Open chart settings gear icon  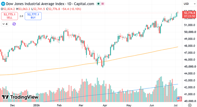coord(190,105)
